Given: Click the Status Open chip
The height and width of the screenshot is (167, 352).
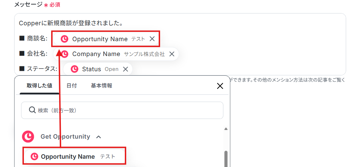Looking at the screenshot, I should tap(98, 69).
